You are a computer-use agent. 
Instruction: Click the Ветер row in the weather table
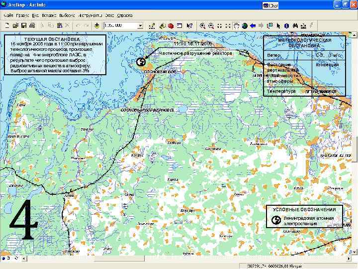pyautogui.click(x=304, y=55)
